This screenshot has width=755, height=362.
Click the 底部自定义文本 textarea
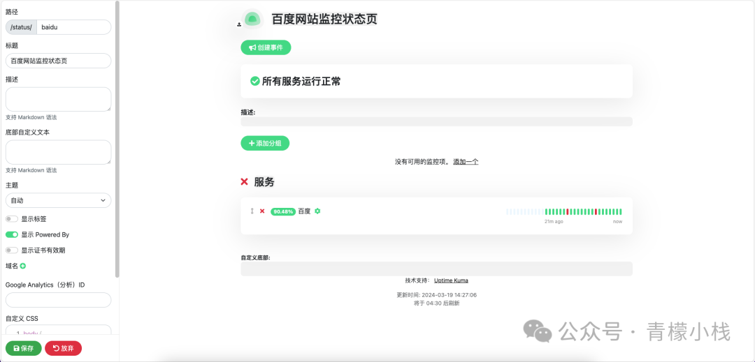(x=58, y=152)
